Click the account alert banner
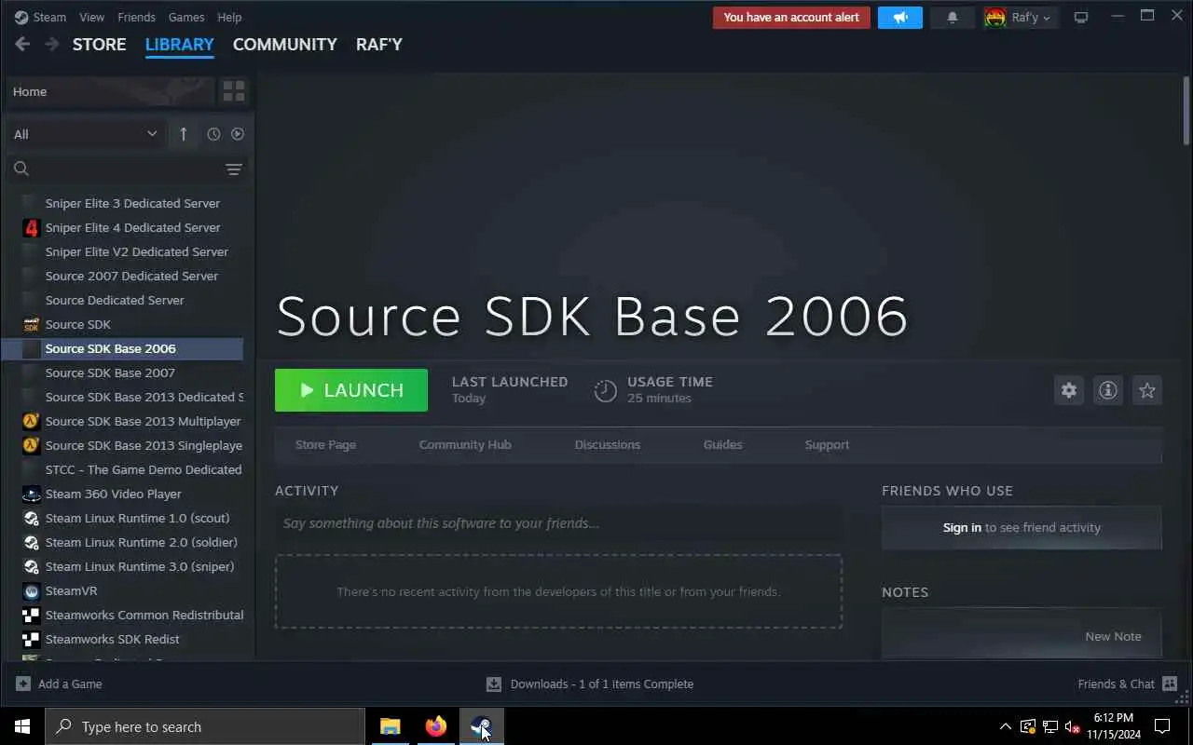Screen dimensions: 1193x745 click(x=791, y=17)
